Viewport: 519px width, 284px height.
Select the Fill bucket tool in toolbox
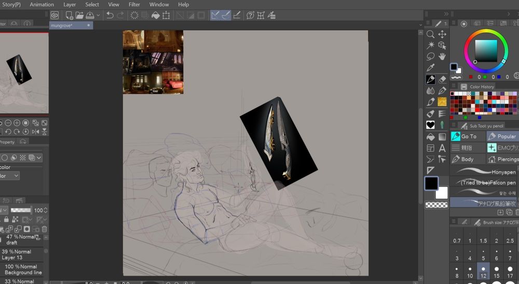(430, 137)
